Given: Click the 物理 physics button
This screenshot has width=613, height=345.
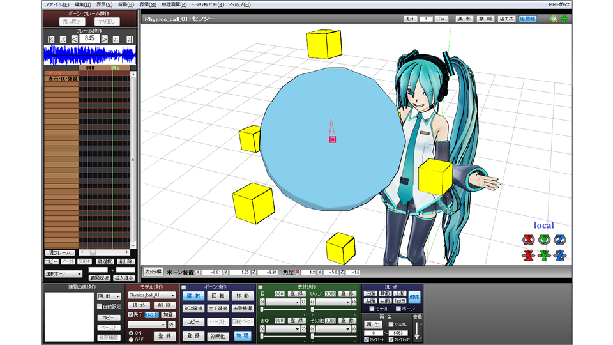Looking at the screenshot, I should pyautogui.click(x=242, y=335).
